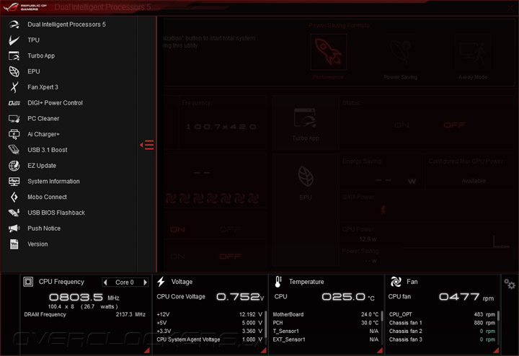Click the Temperature thermometer icon
The height and width of the screenshot is (356, 519).
pos(278,282)
